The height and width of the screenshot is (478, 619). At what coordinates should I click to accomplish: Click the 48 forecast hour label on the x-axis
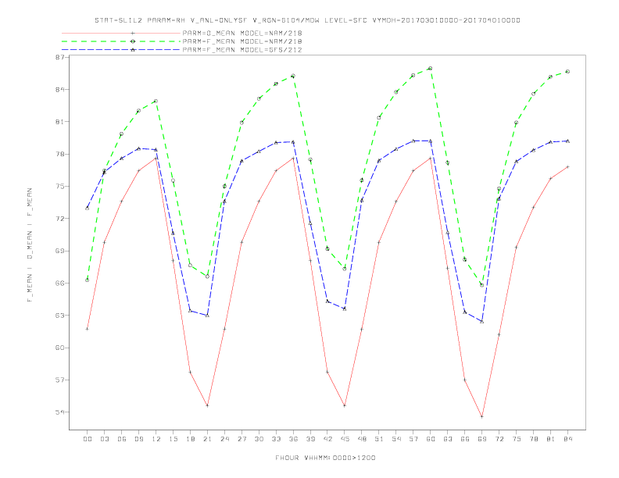362,439
